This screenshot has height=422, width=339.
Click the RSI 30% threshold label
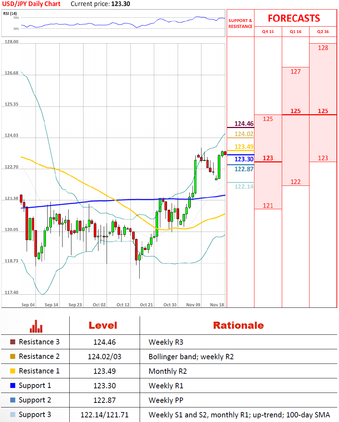pos(16,28)
